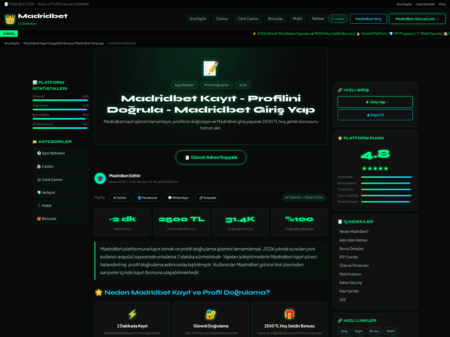Jump to SSS section
This screenshot has width=450, height=337.
point(342,300)
